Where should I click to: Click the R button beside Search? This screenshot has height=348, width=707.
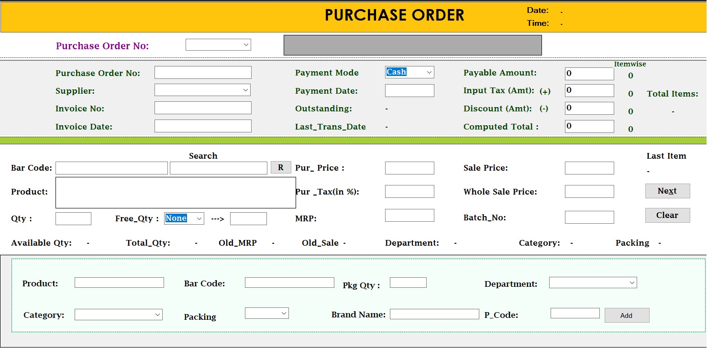(281, 167)
